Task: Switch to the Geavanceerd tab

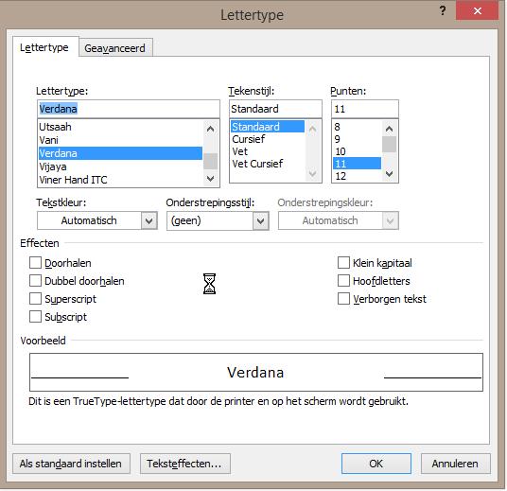Action: 114,48
